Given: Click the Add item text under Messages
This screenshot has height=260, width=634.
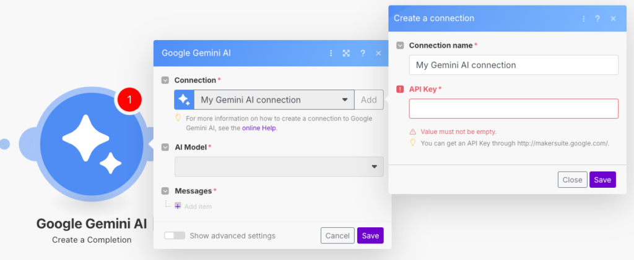Looking at the screenshot, I should (198, 206).
